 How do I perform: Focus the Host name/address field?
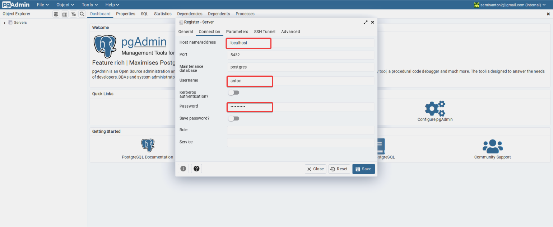pyautogui.click(x=301, y=43)
